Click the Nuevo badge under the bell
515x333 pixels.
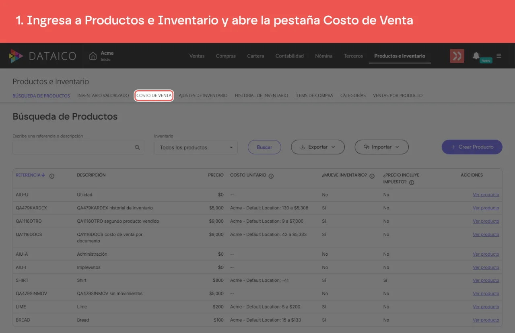[486, 60]
